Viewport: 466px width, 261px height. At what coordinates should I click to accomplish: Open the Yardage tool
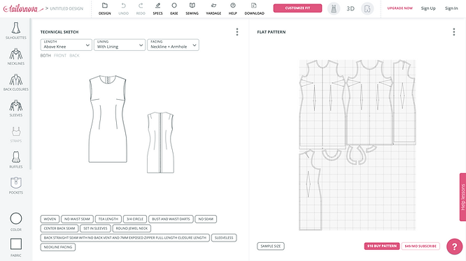pyautogui.click(x=213, y=8)
